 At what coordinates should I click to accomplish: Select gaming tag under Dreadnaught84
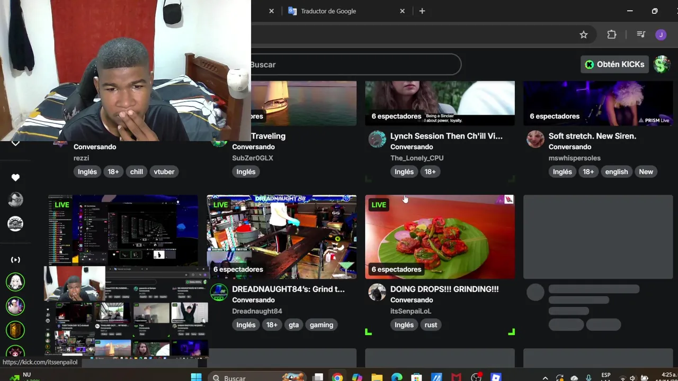click(322, 325)
